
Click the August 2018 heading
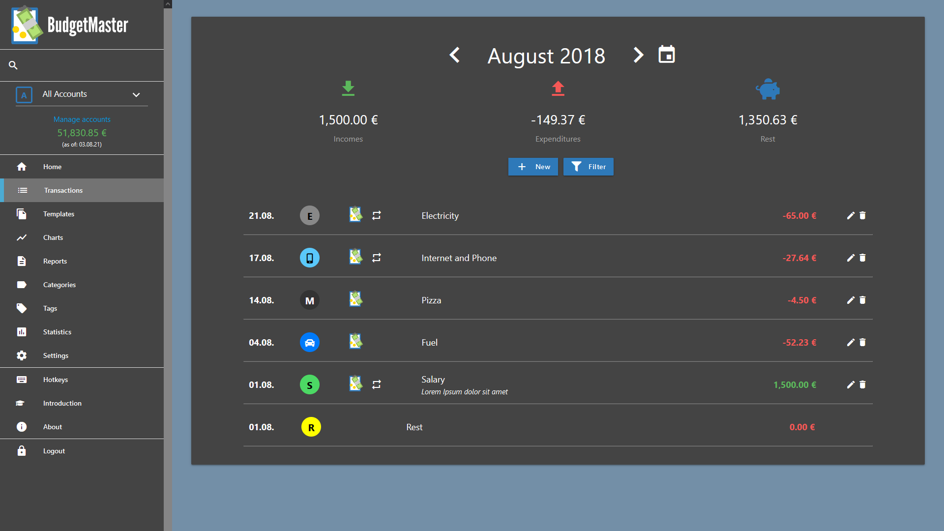click(x=546, y=56)
